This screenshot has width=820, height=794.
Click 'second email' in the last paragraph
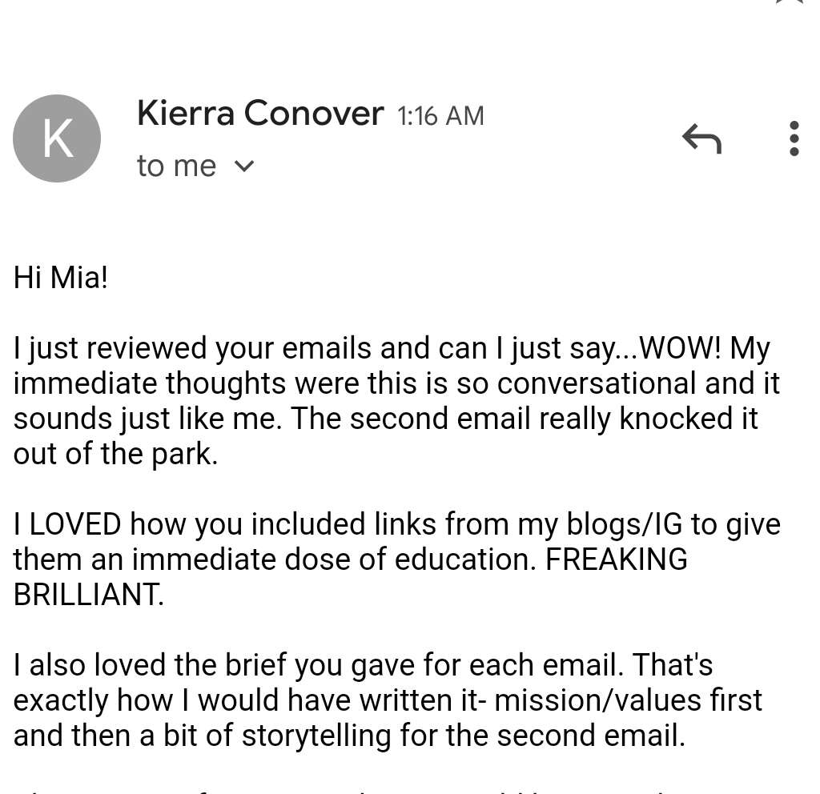pos(609,735)
